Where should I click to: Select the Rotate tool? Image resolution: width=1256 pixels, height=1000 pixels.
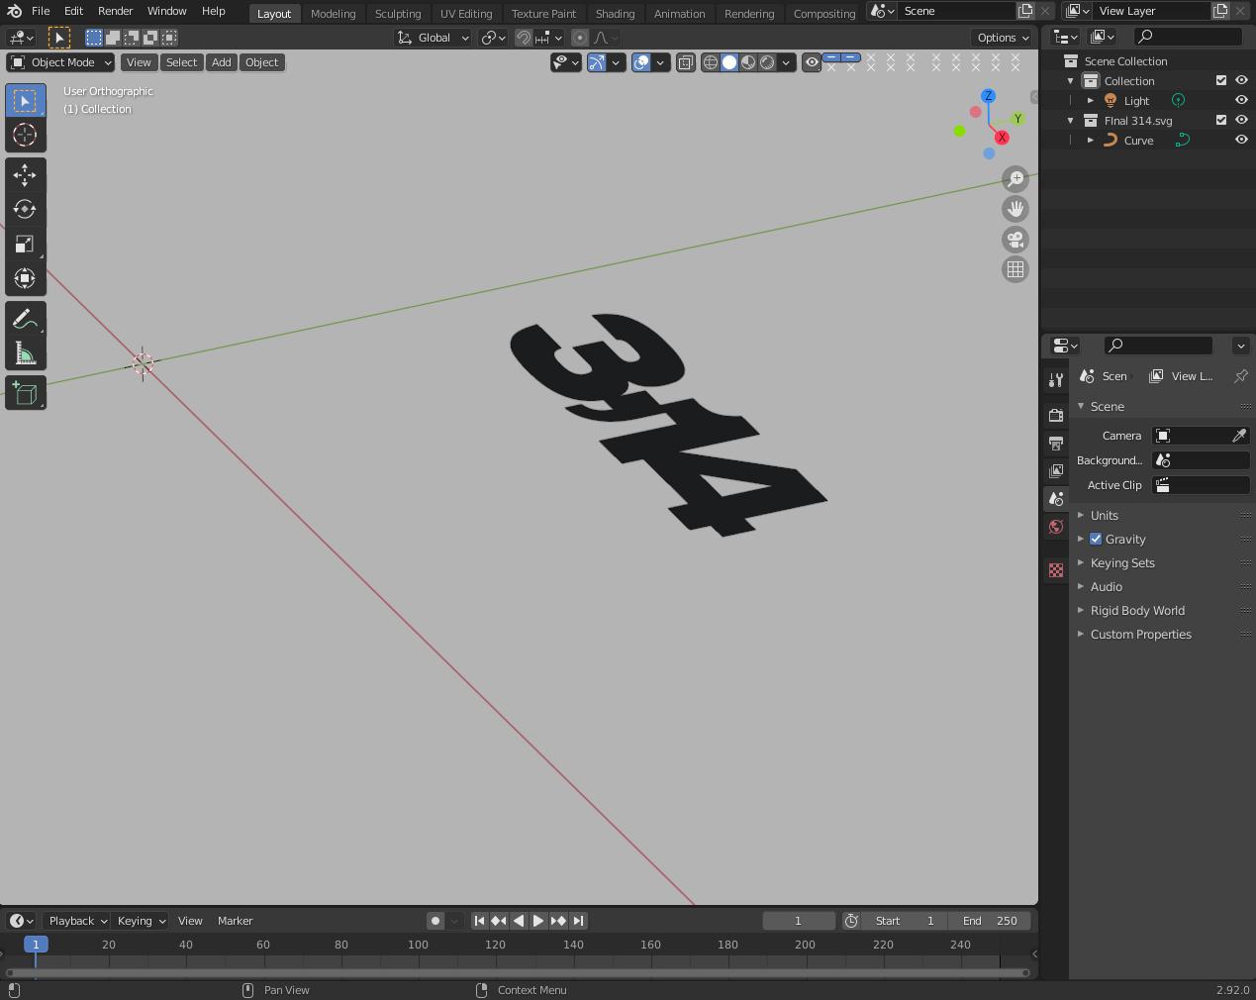click(25, 209)
